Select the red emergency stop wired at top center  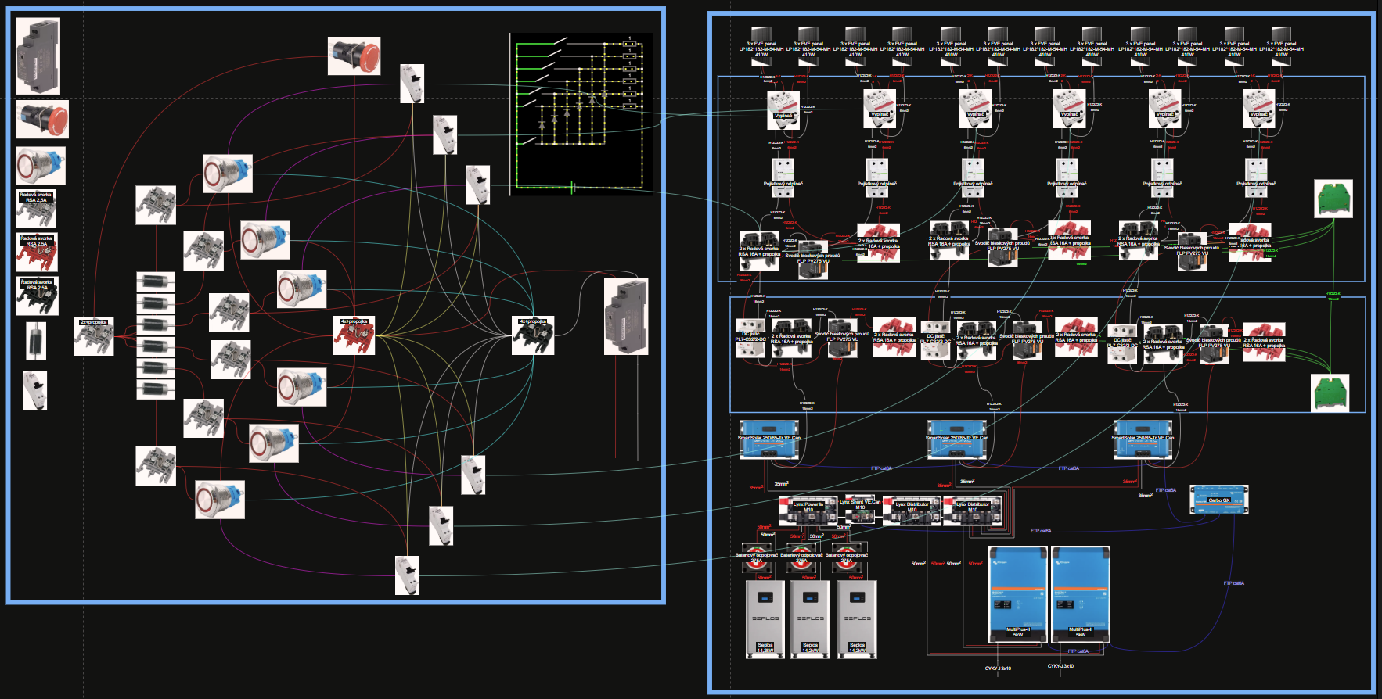click(x=354, y=56)
